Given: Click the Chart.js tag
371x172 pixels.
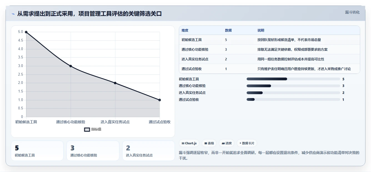Looking at the screenshot, I should (x=189, y=143).
